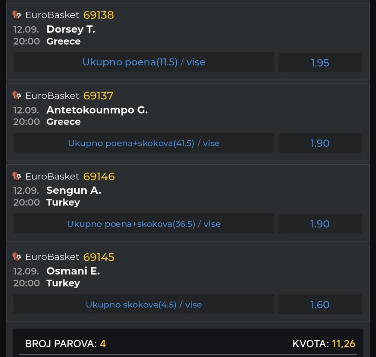
Task: Click basketball icon beside EuroBasket 69146
Action: click(x=17, y=176)
